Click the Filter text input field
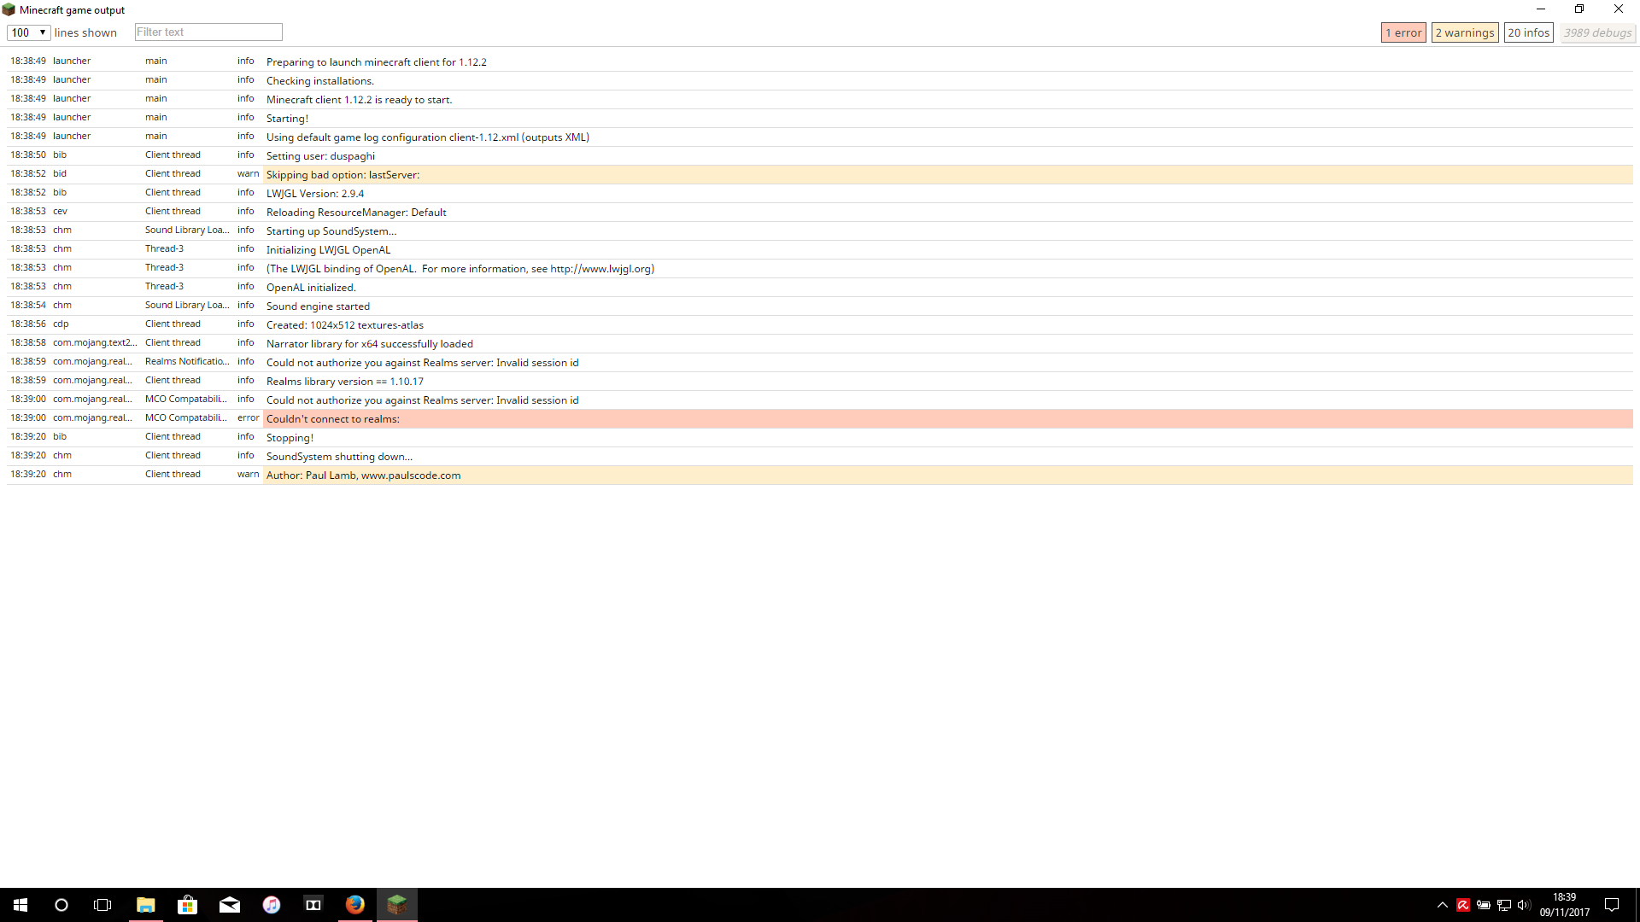 click(208, 32)
